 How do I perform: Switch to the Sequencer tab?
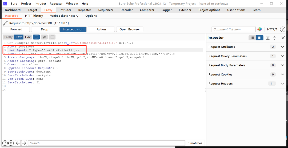tap(106, 10)
